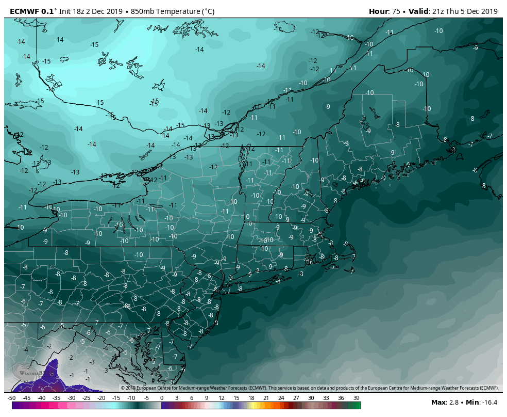Image resolution: width=507 pixels, height=417 pixels.
Task: Click the orange 21–24 color scale segment
Action: pos(274,406)
